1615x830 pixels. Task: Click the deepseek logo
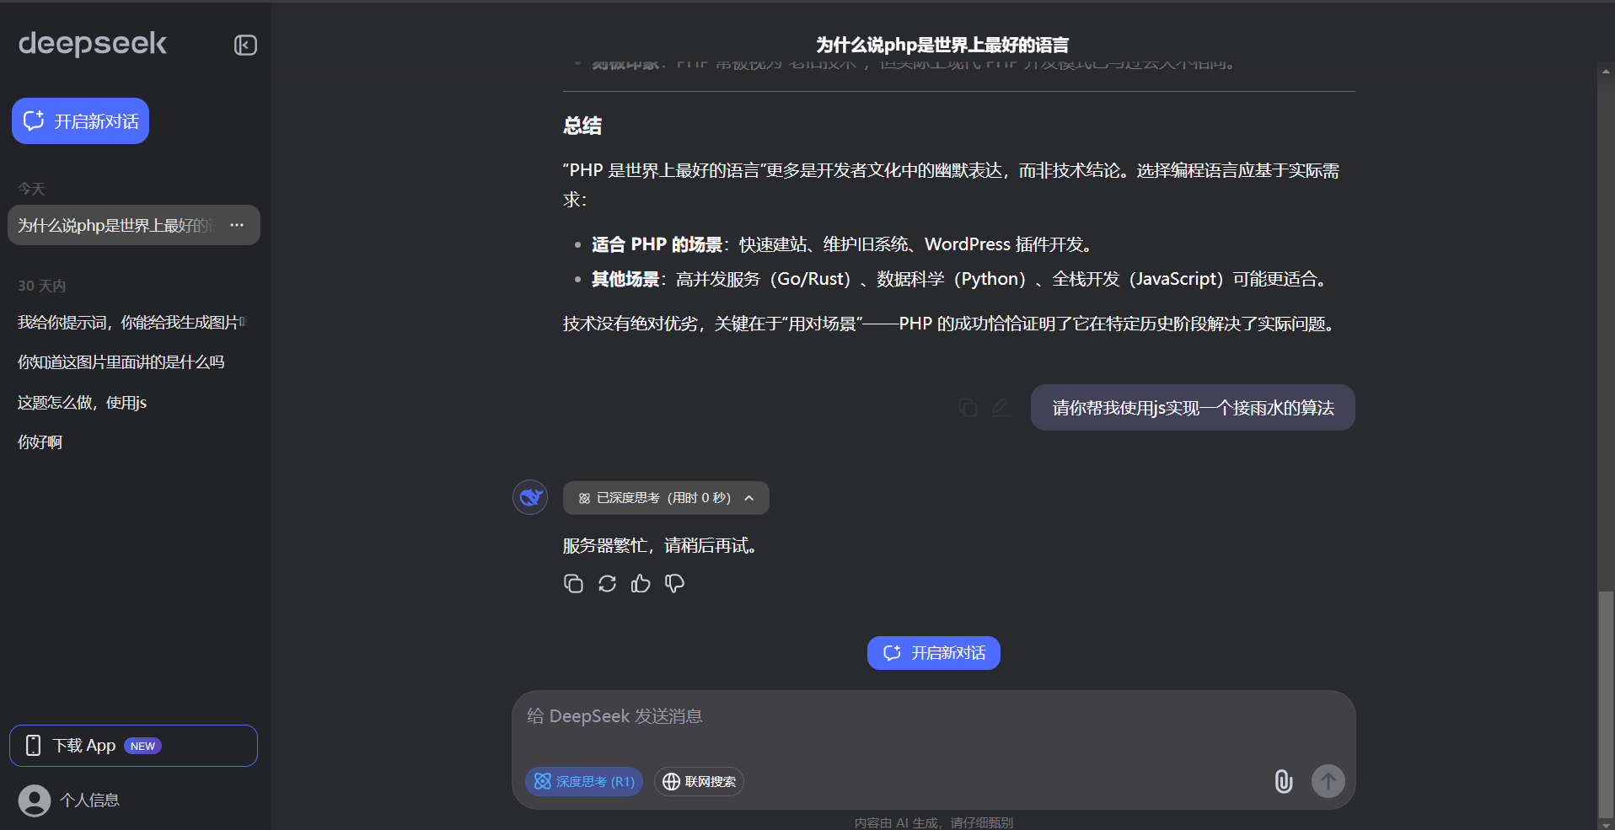[93, 43]
